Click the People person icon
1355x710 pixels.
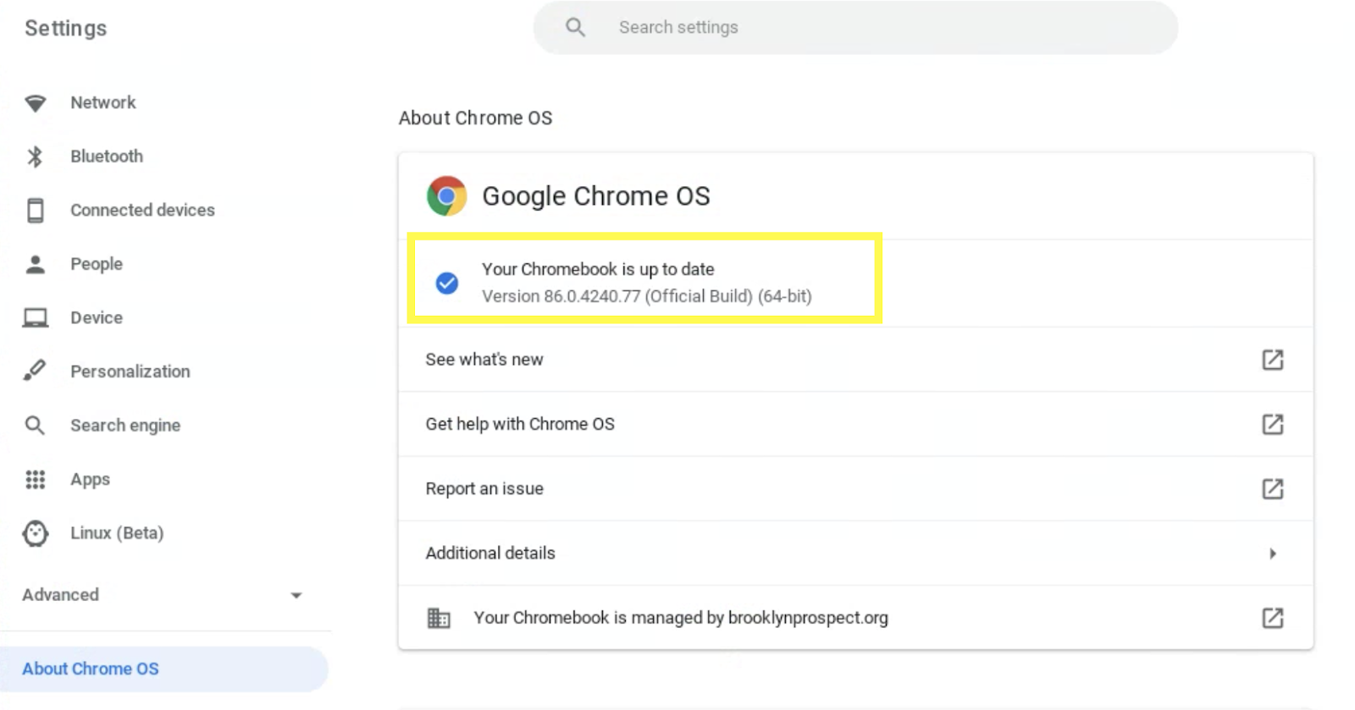(x=35, y=264)
